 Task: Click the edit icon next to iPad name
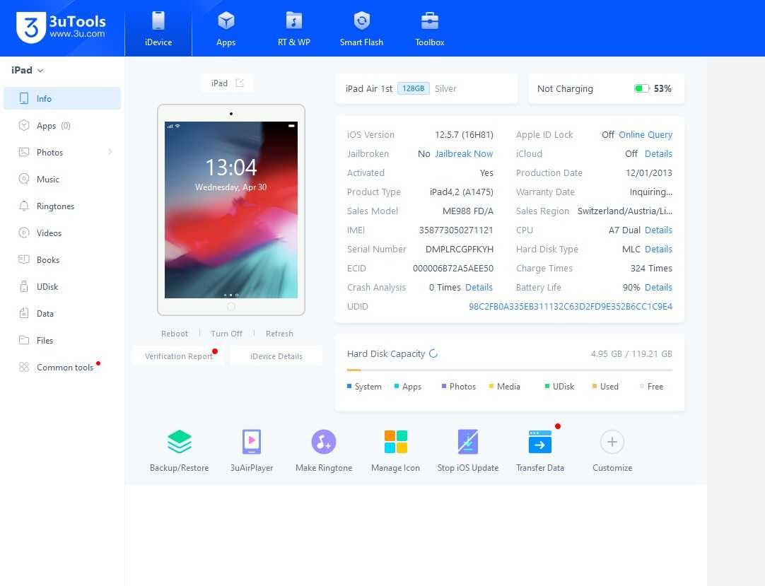coord(240,83)
